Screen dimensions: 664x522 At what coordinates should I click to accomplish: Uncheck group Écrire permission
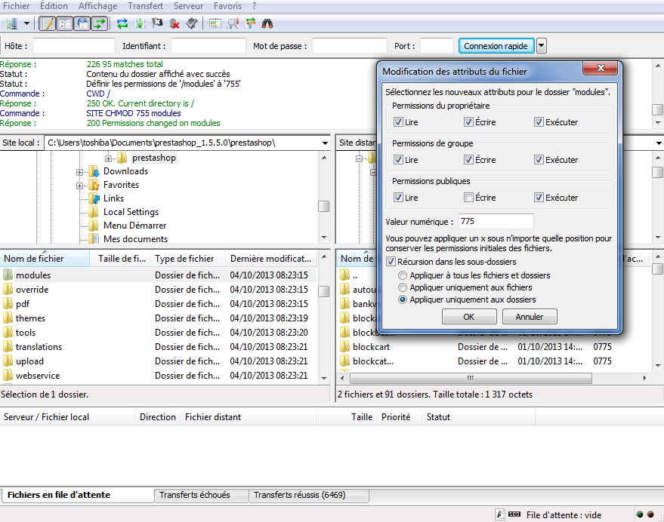click(x=468, y=159)
